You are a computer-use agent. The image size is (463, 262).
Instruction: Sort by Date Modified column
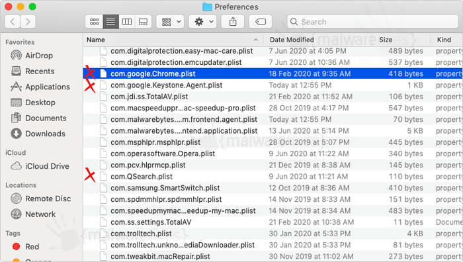click(x=292, y=40)
